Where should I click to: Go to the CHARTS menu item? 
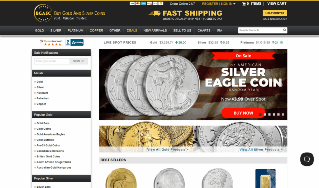(x=204, y=31)
